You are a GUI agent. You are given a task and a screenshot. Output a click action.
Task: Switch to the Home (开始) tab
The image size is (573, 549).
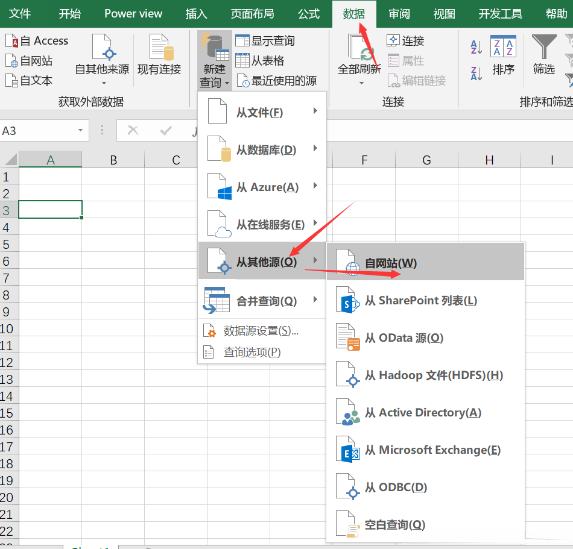pos(70,14)
